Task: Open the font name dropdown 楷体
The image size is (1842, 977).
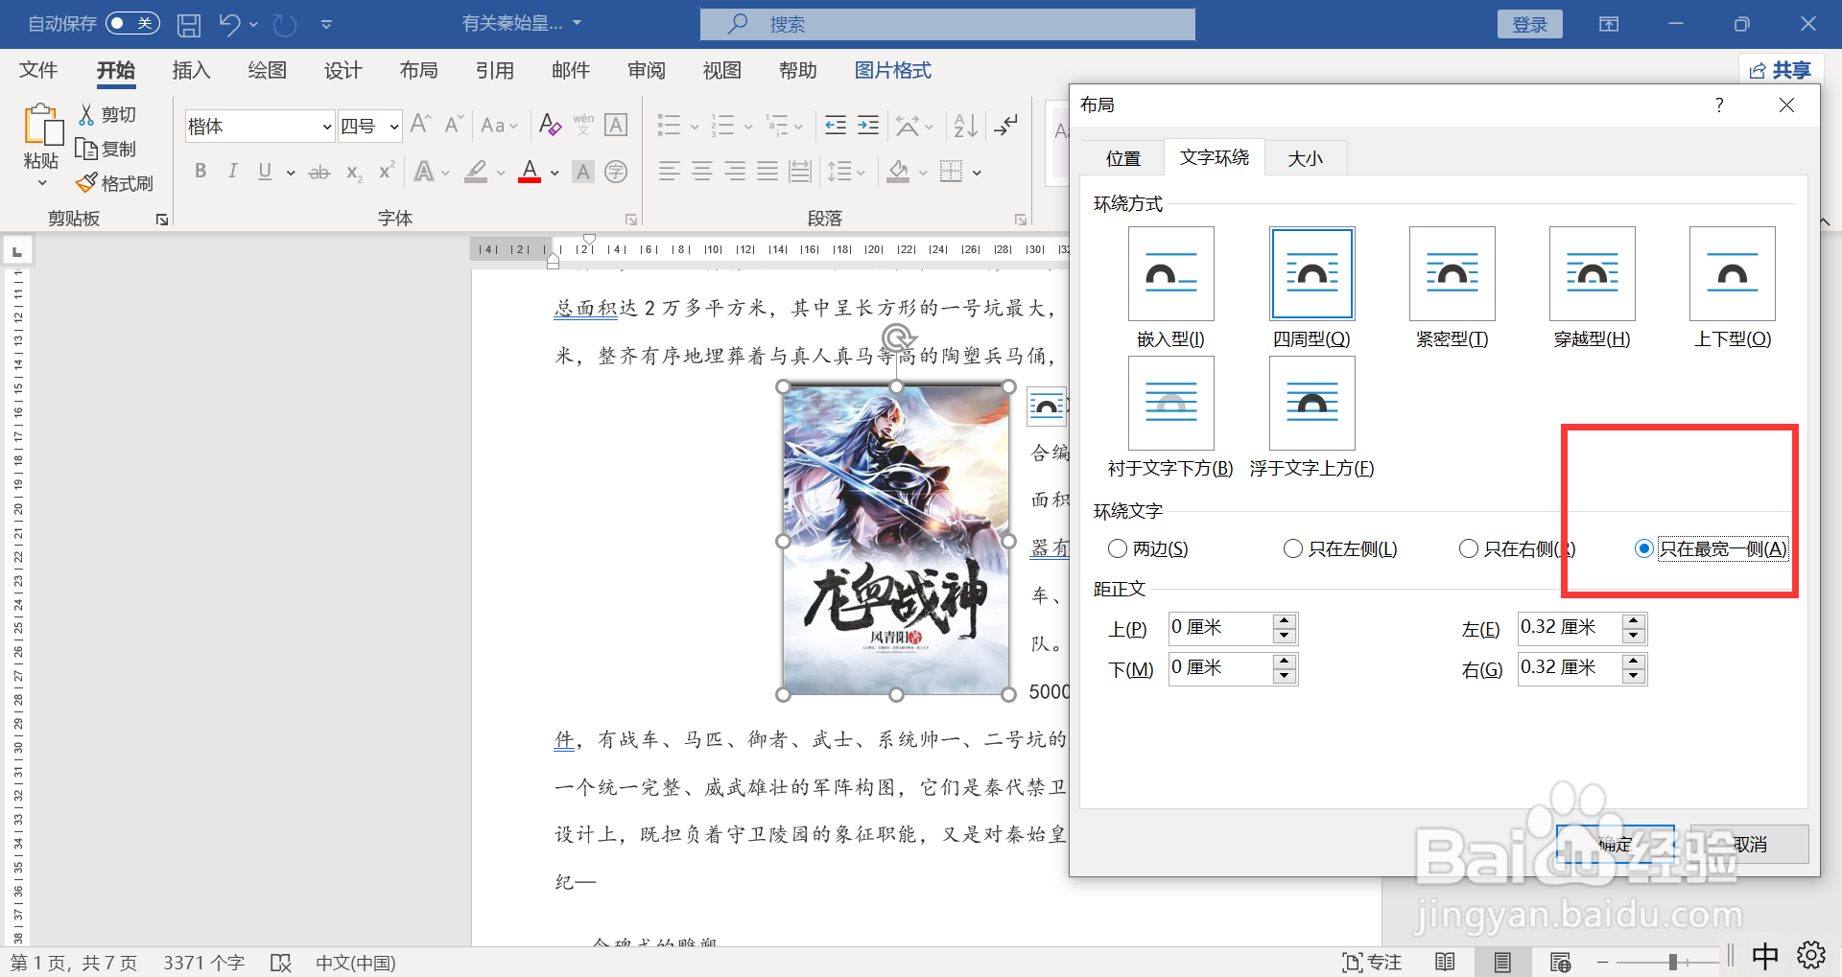Action: pos(326,127)
